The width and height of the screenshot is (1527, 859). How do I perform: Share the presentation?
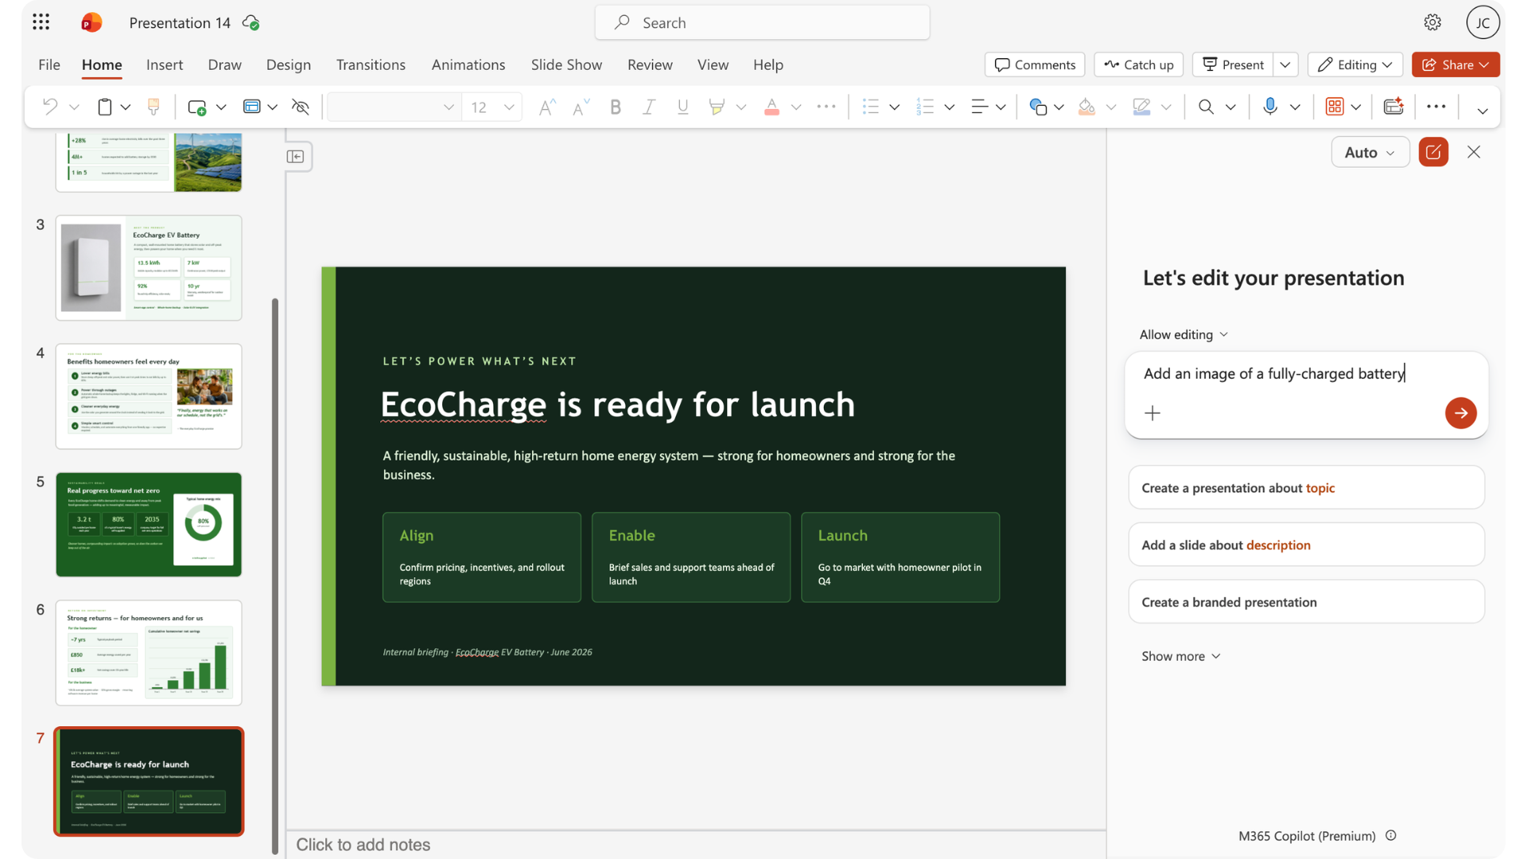coord(1455,64)
